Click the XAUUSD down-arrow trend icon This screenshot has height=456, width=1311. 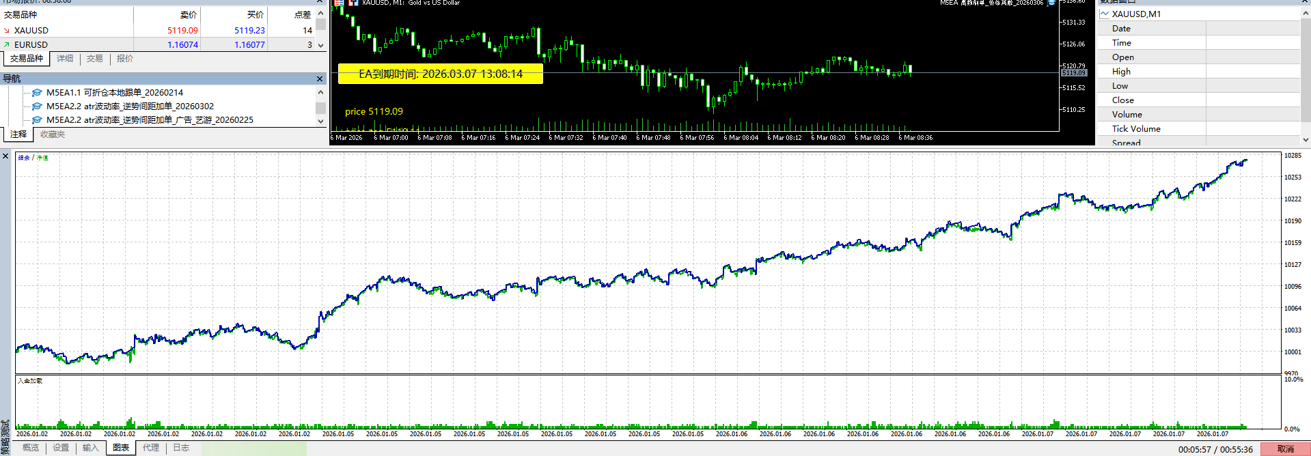[7, 31]
